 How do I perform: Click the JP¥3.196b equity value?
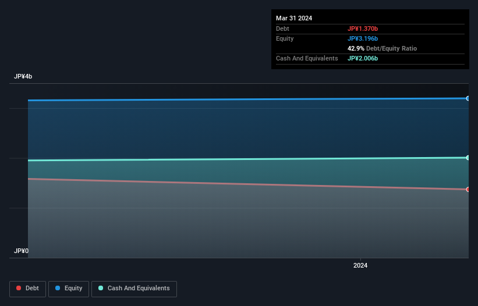pyautogui.click(x=363, y=38)
